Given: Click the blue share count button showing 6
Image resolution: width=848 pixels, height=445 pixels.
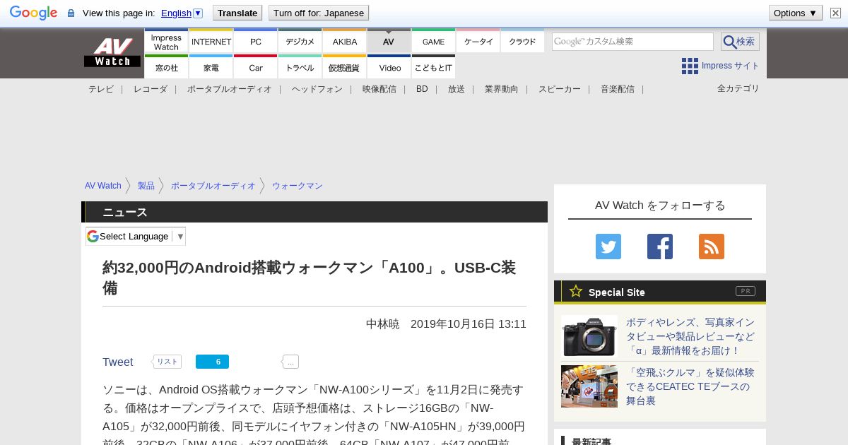Looking at the screenshot, I should (212, 362).
